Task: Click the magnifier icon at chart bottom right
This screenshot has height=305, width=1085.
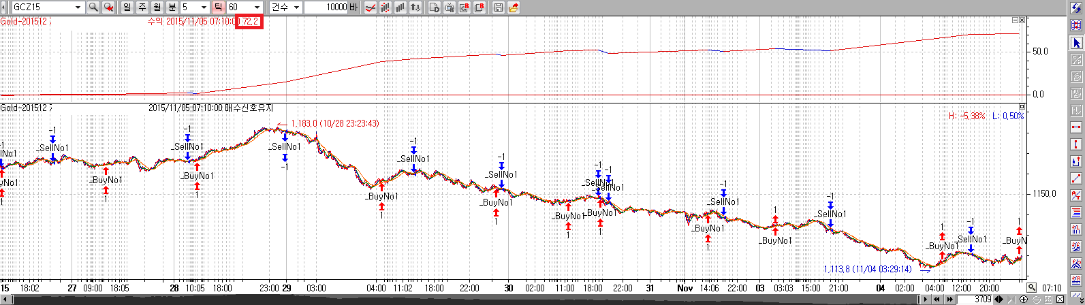Action: (x=1033, y=288)
